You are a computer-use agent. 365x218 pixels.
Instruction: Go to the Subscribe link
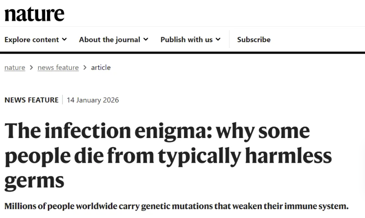coord(254,40)
